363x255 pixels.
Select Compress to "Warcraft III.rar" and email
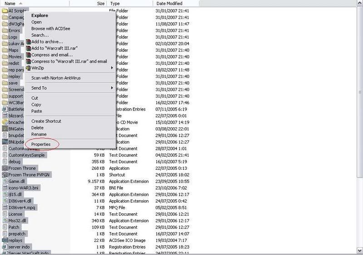coord(69,61)
